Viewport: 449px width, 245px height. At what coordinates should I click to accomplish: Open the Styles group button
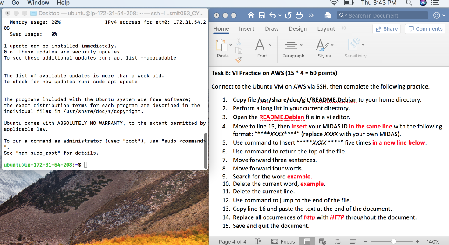[322, 45]
